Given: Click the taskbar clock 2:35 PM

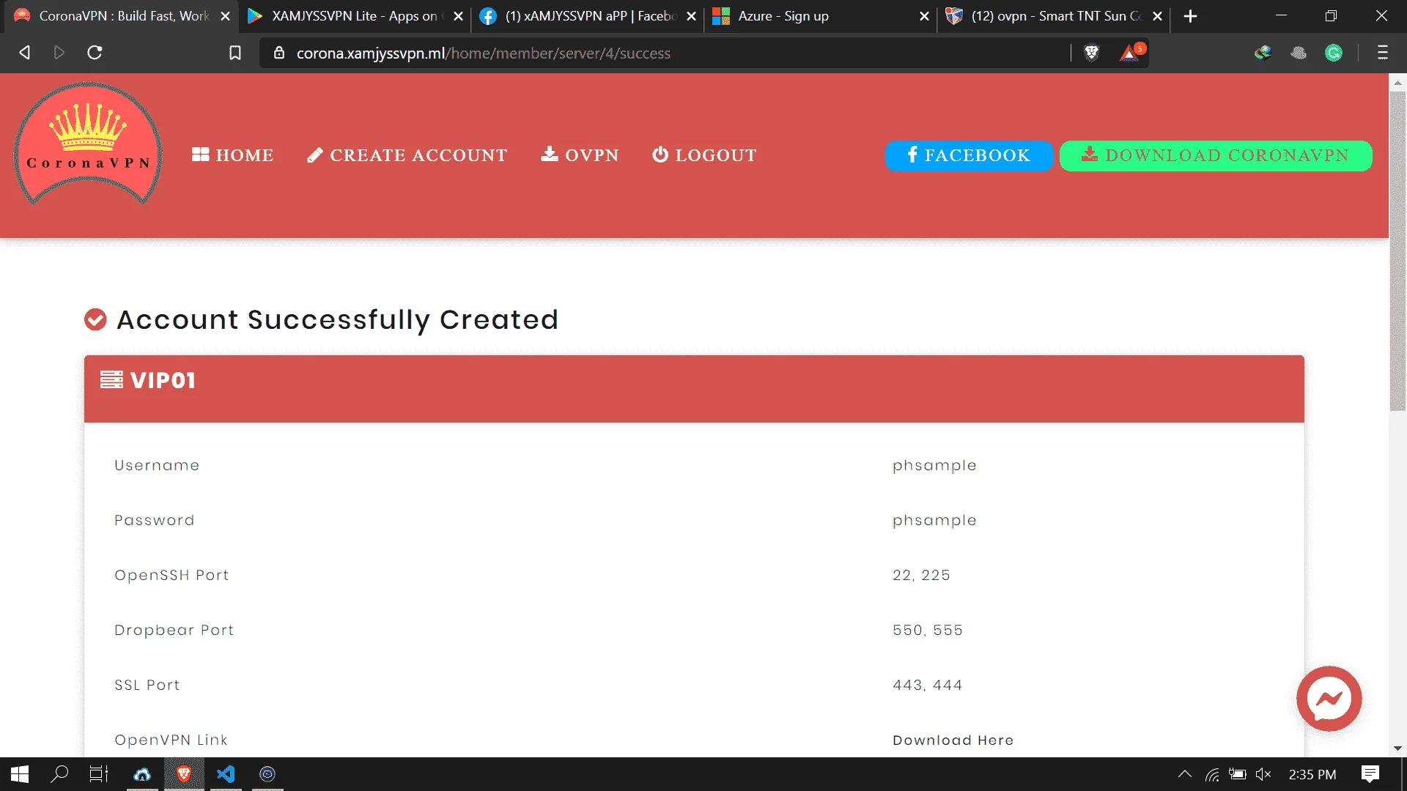Looking at the screenshot, I should [x=1312, y=774].
